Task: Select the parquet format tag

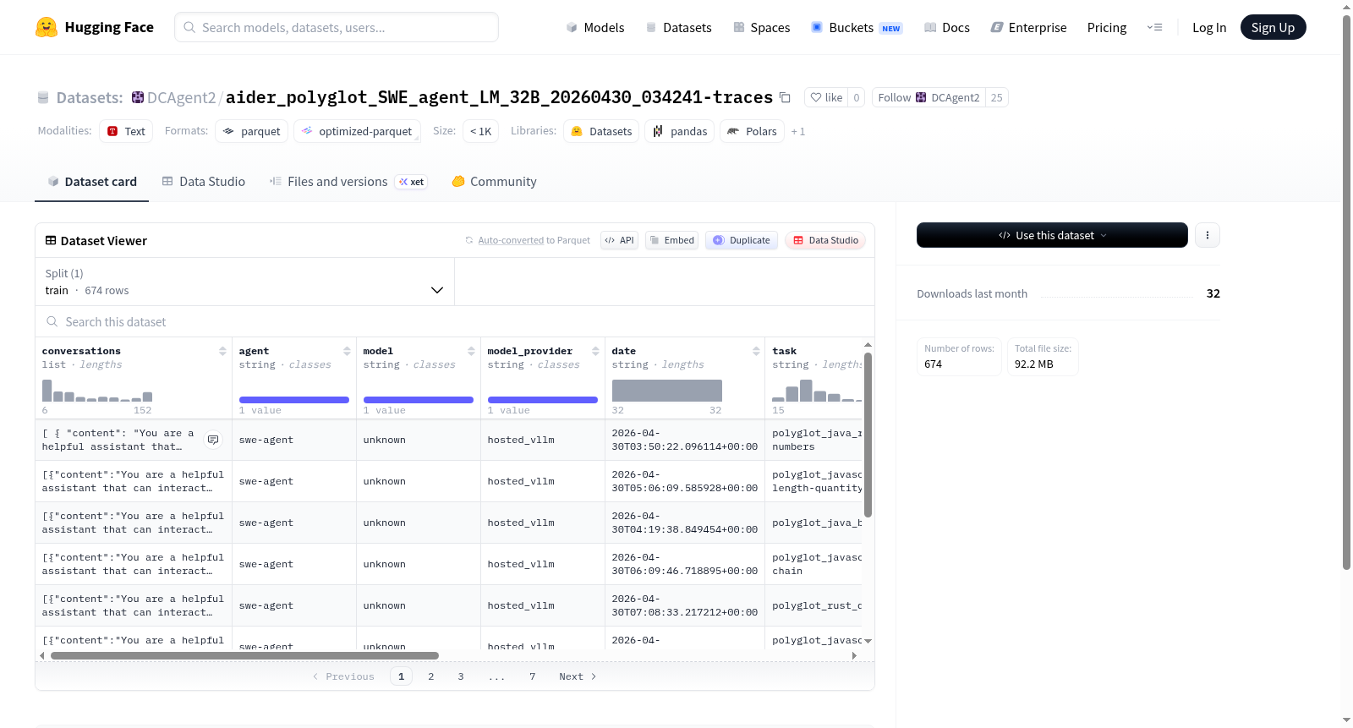Action: tap(252, 131)
